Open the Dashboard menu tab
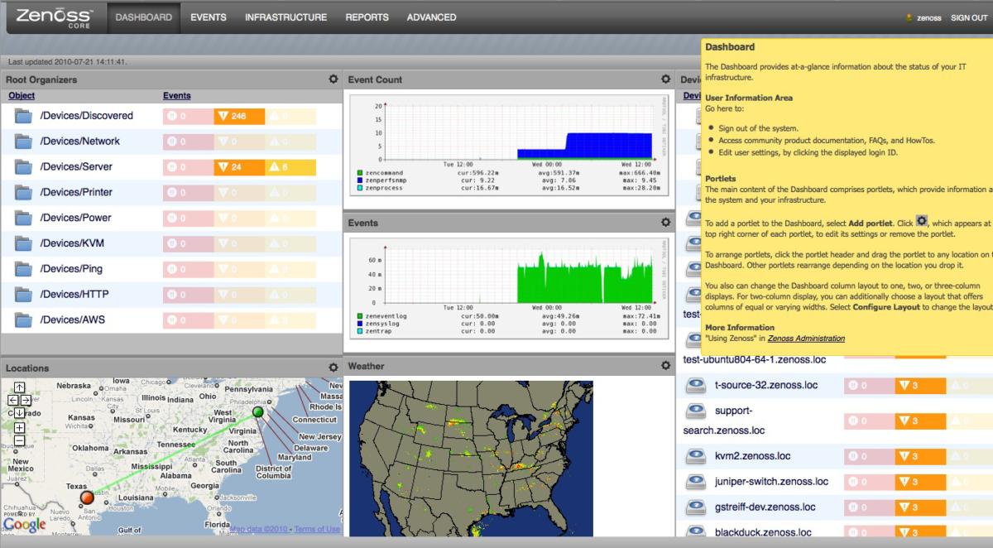This screenshot has width=993, height=548. tap(144, 17)
